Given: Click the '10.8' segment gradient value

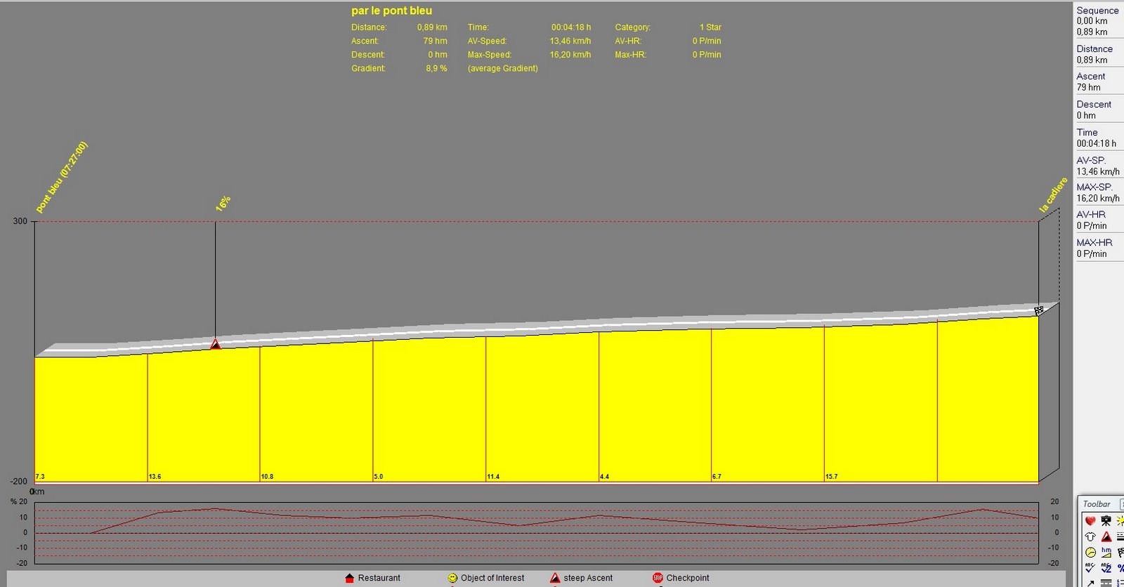Looking at the screenshot, I should pos(267,477).
